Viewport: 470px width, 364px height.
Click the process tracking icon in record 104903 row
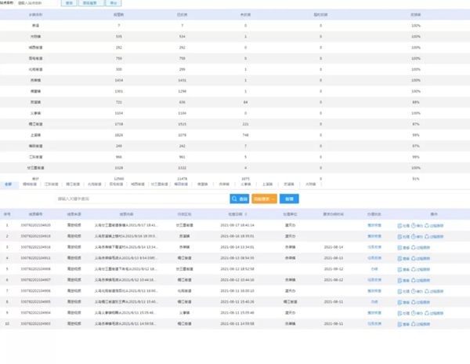(x=414, y=324)
